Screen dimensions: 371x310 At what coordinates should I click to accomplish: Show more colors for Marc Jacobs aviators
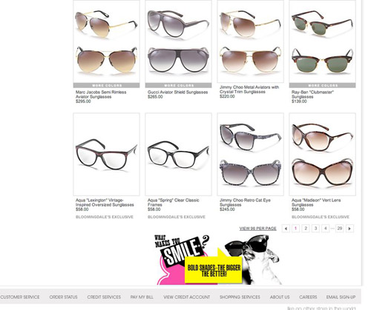click(106, 85)
